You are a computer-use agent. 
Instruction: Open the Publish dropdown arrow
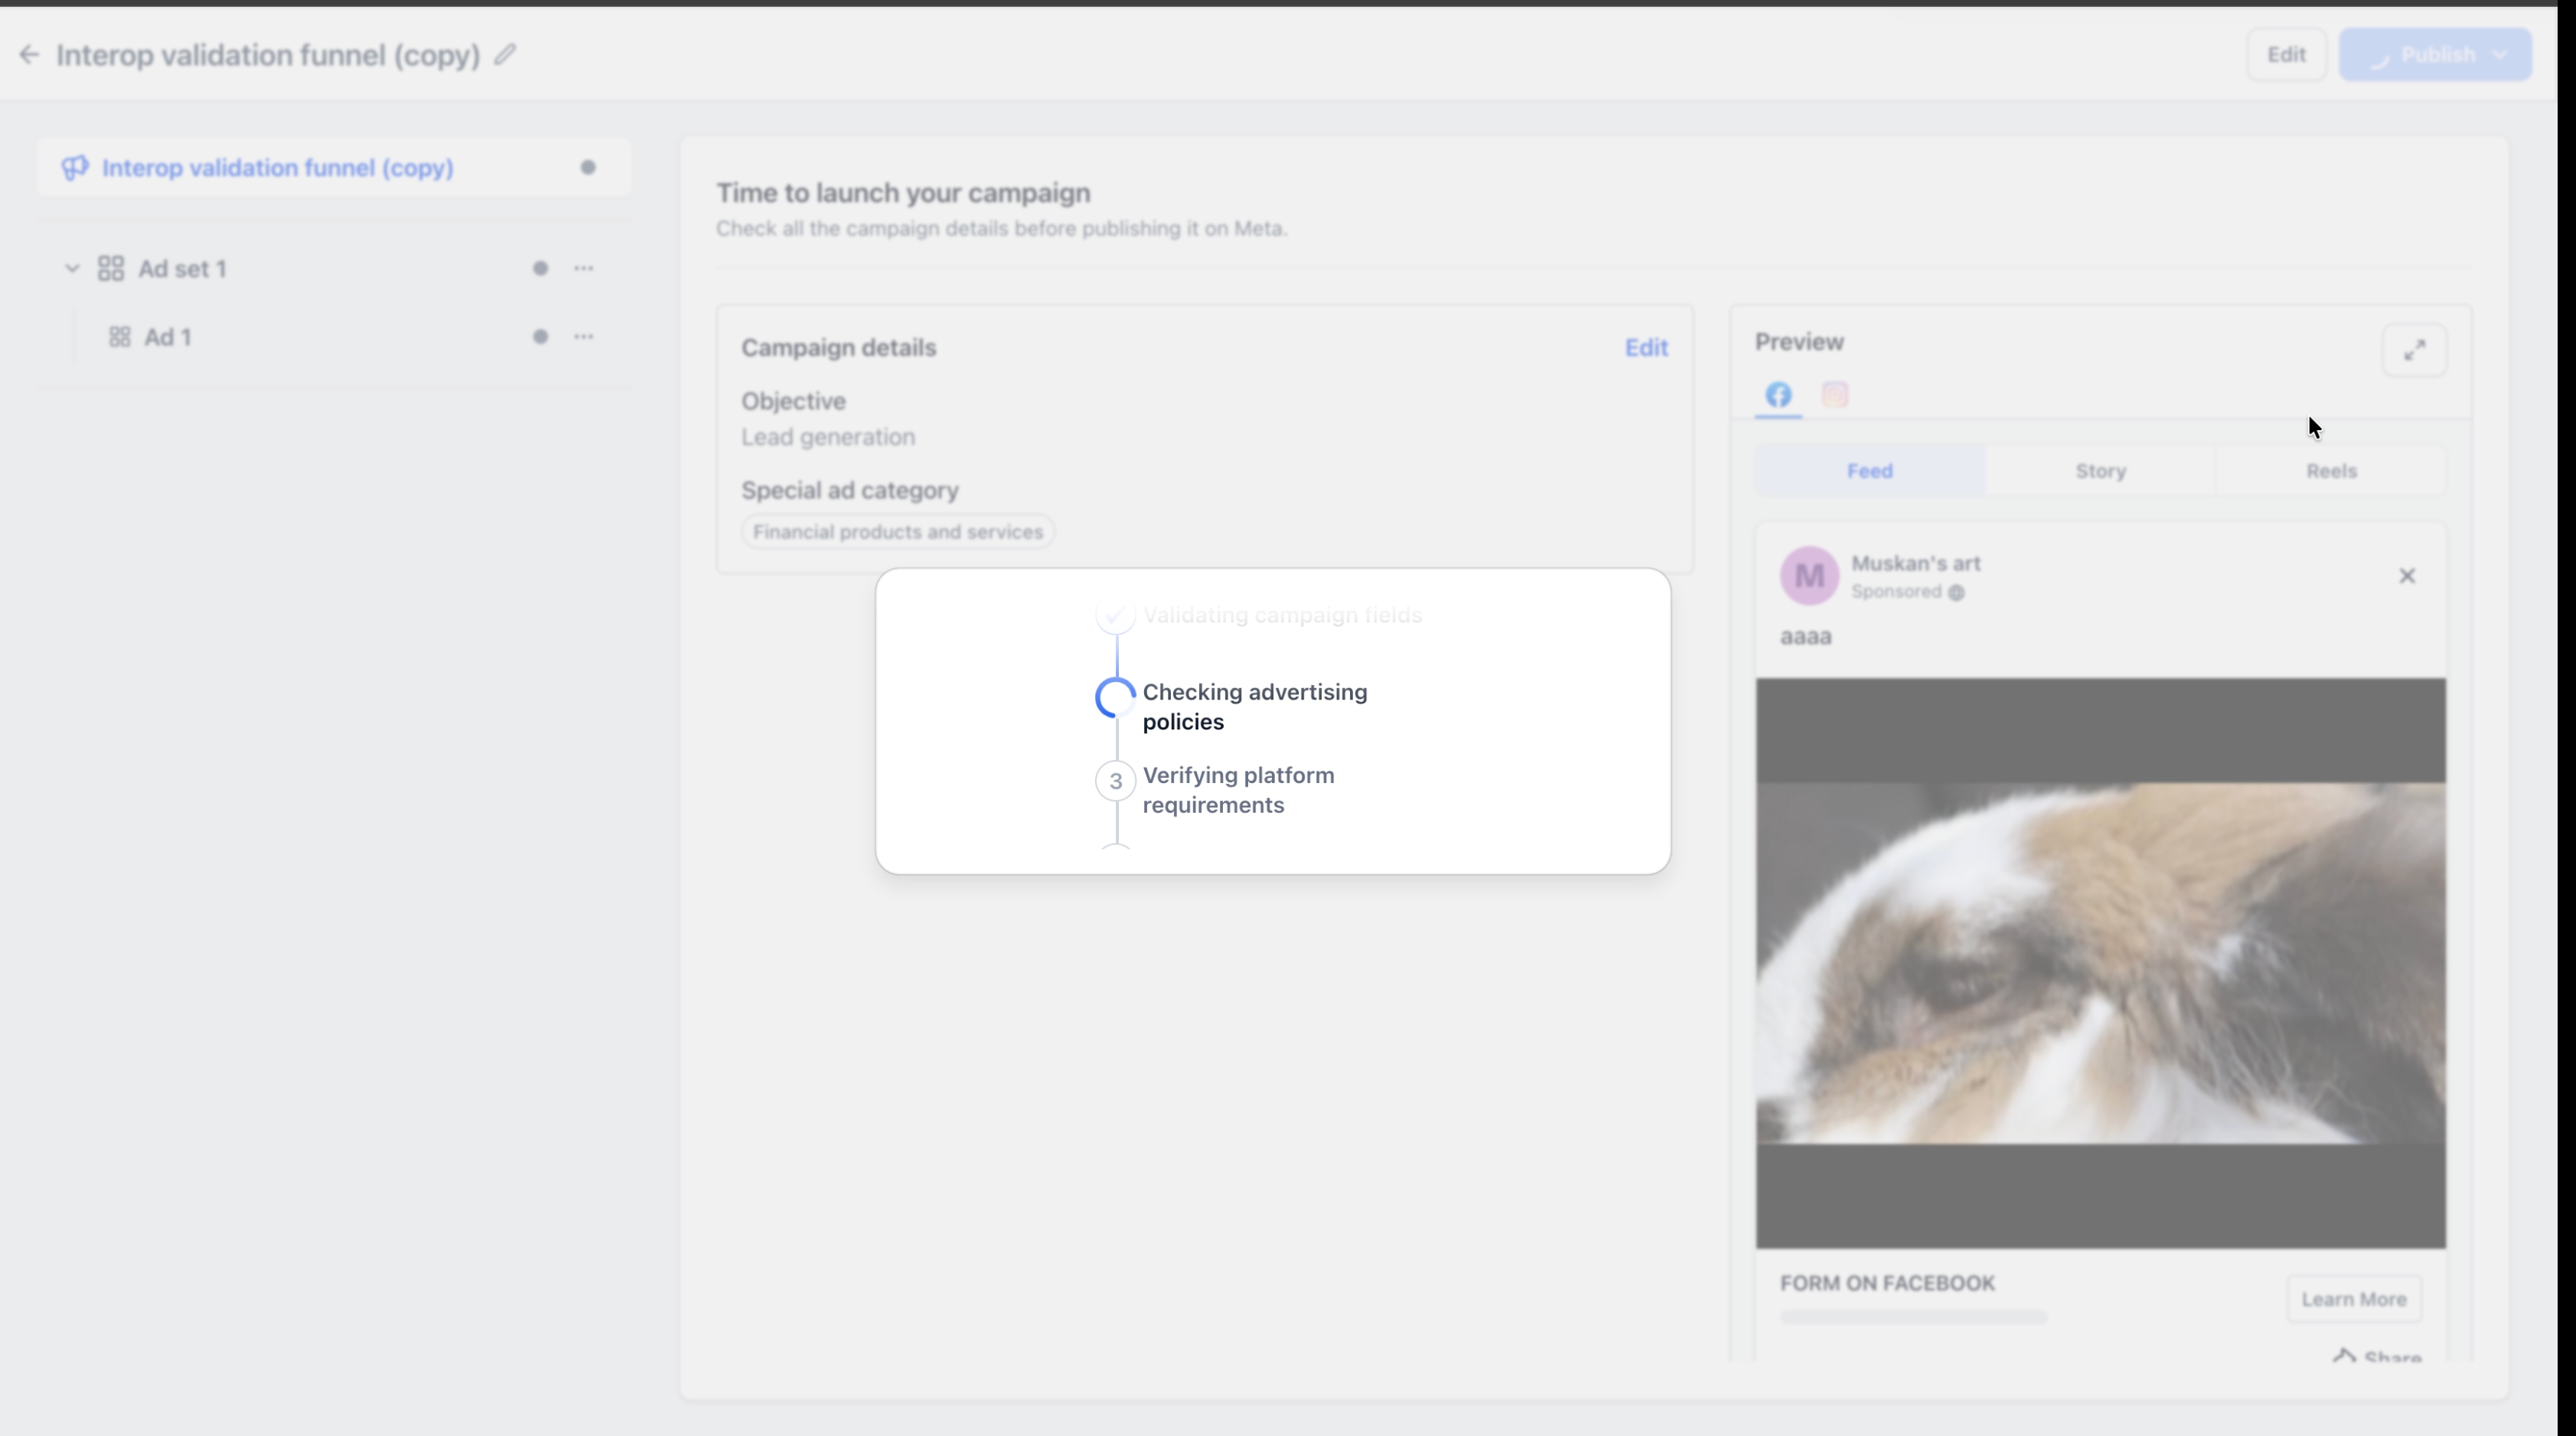(2500, 54)
